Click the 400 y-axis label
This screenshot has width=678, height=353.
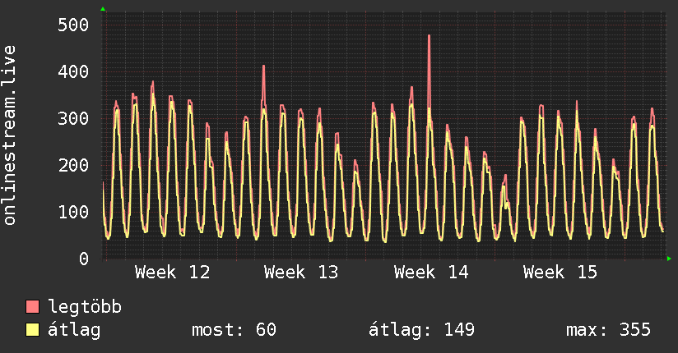point(73,71)
